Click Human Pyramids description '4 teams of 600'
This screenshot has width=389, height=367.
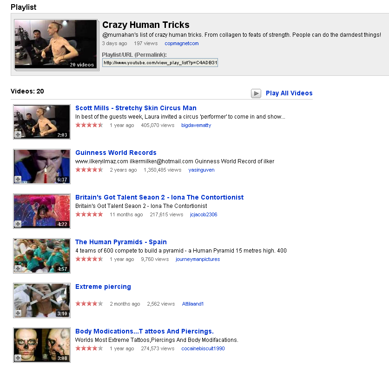point(181,251)
